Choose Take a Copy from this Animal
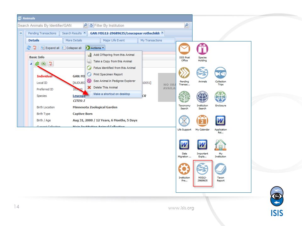Viewport: 302px width, 226px height. click(x=114, y=61)
